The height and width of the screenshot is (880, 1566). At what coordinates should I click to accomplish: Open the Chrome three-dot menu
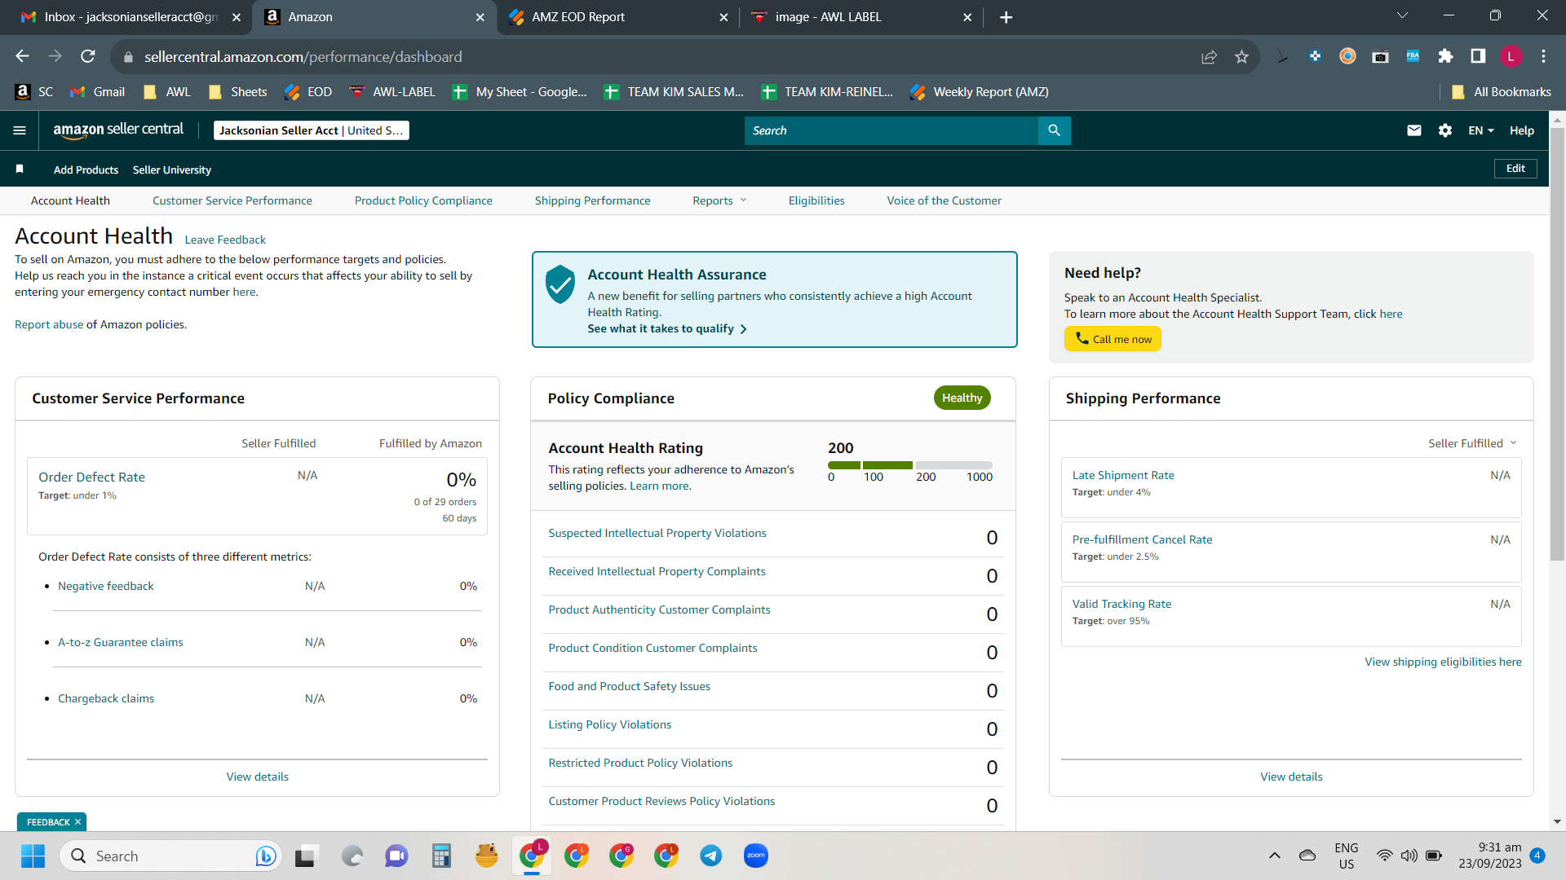pyautogui.click(x=1543, y=56)
